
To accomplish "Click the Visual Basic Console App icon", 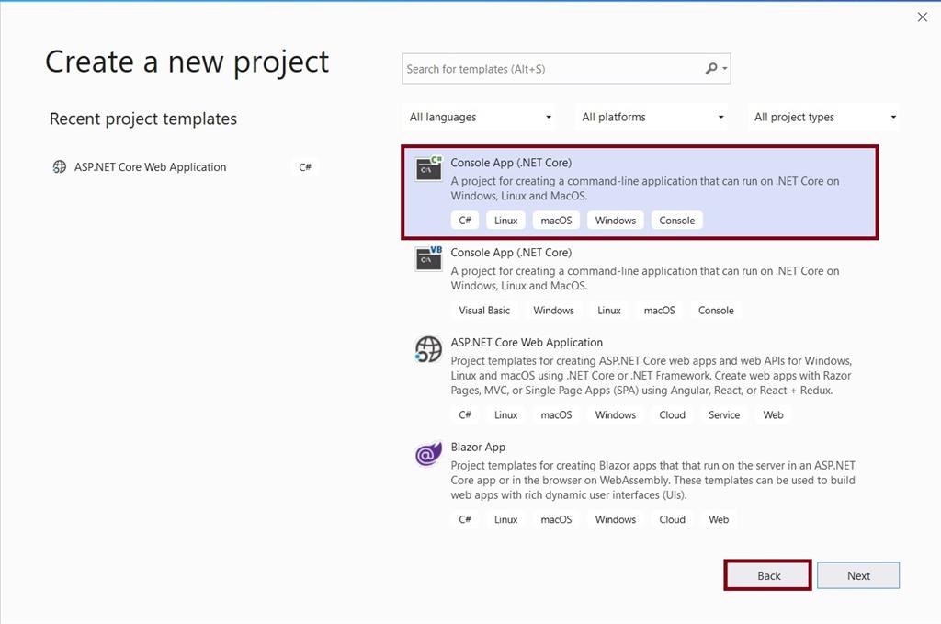I will [428, 258].
